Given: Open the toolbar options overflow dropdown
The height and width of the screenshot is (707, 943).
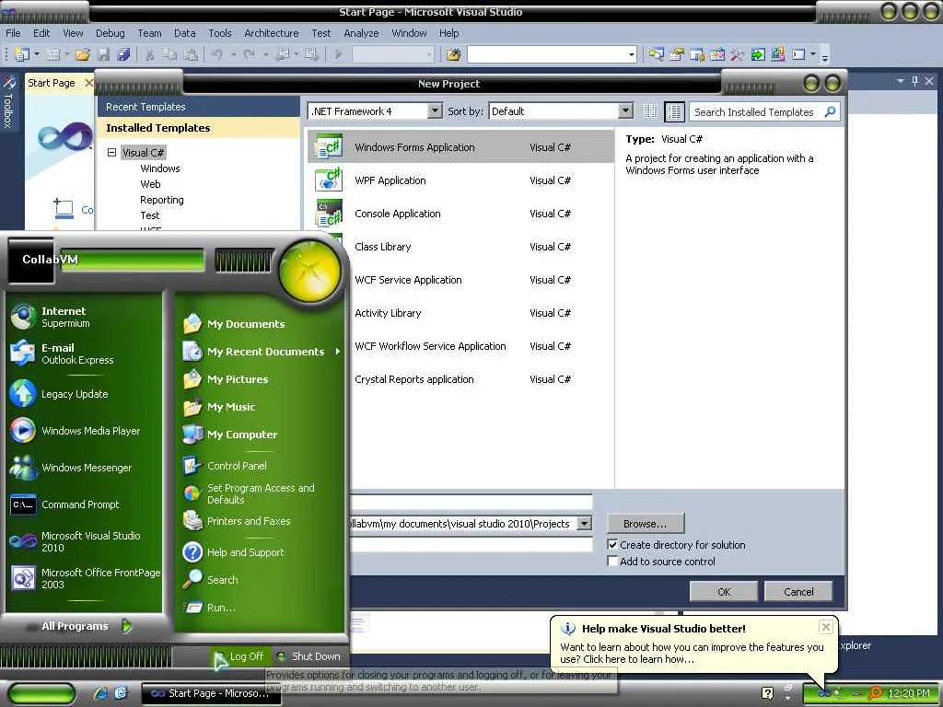Looking at the screenshot, I should tap(825, 56).
